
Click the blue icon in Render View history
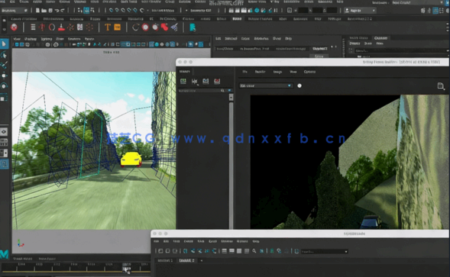click(x=206, y=82)
